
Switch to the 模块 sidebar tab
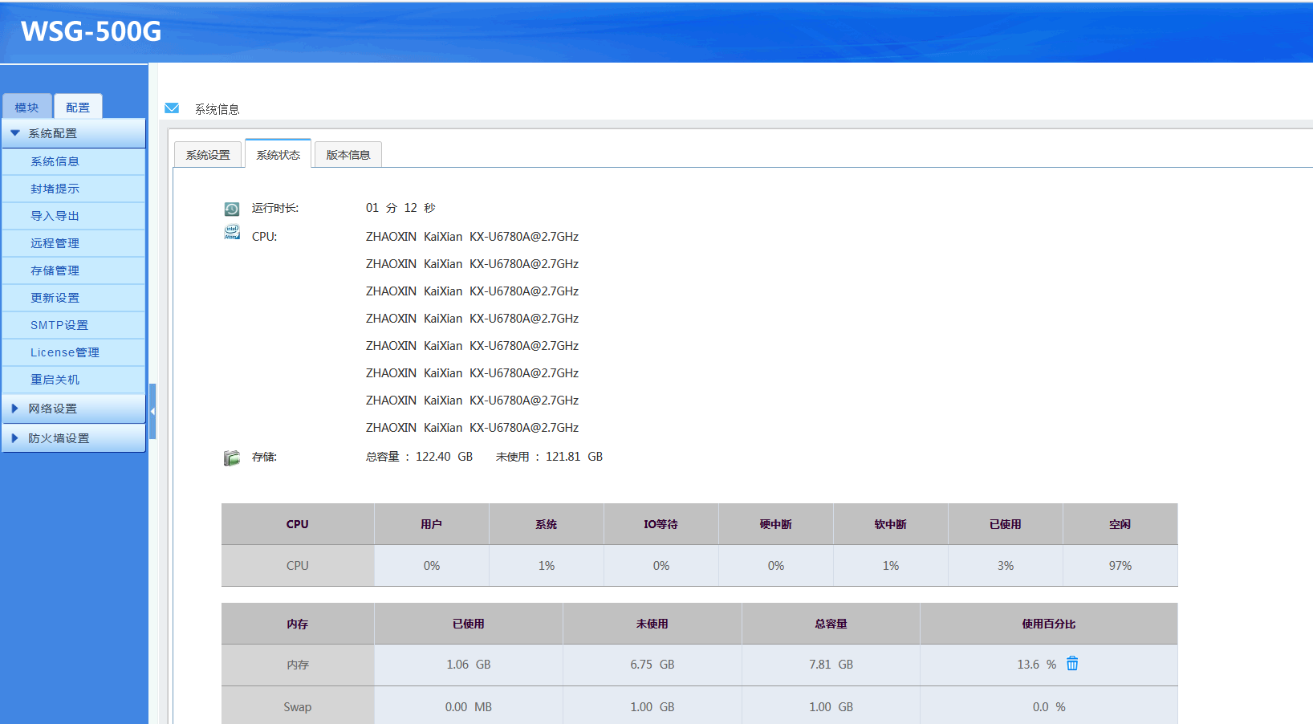click(26, 108)
